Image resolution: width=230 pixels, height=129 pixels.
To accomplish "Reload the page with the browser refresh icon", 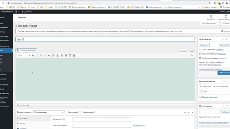I will pyautogui.click(x=3, y=3).
